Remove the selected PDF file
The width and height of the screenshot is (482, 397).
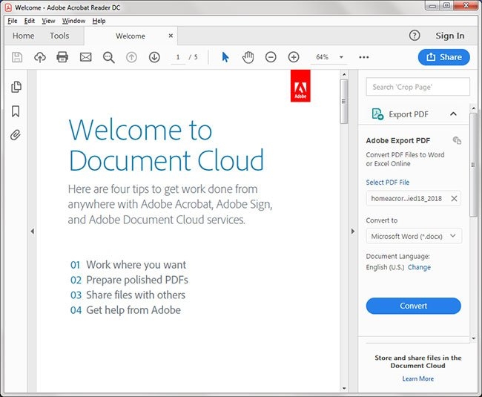tap(454, 198)
